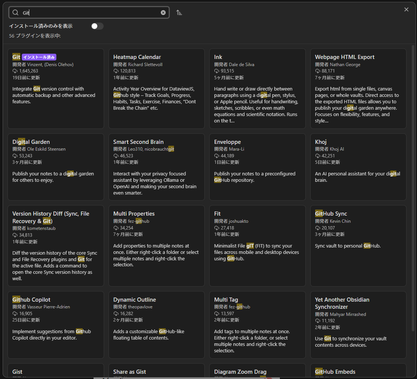417x379 pixels.
Task: View the Webpage HTML Export plugin
Action: (x=358, y=88)
